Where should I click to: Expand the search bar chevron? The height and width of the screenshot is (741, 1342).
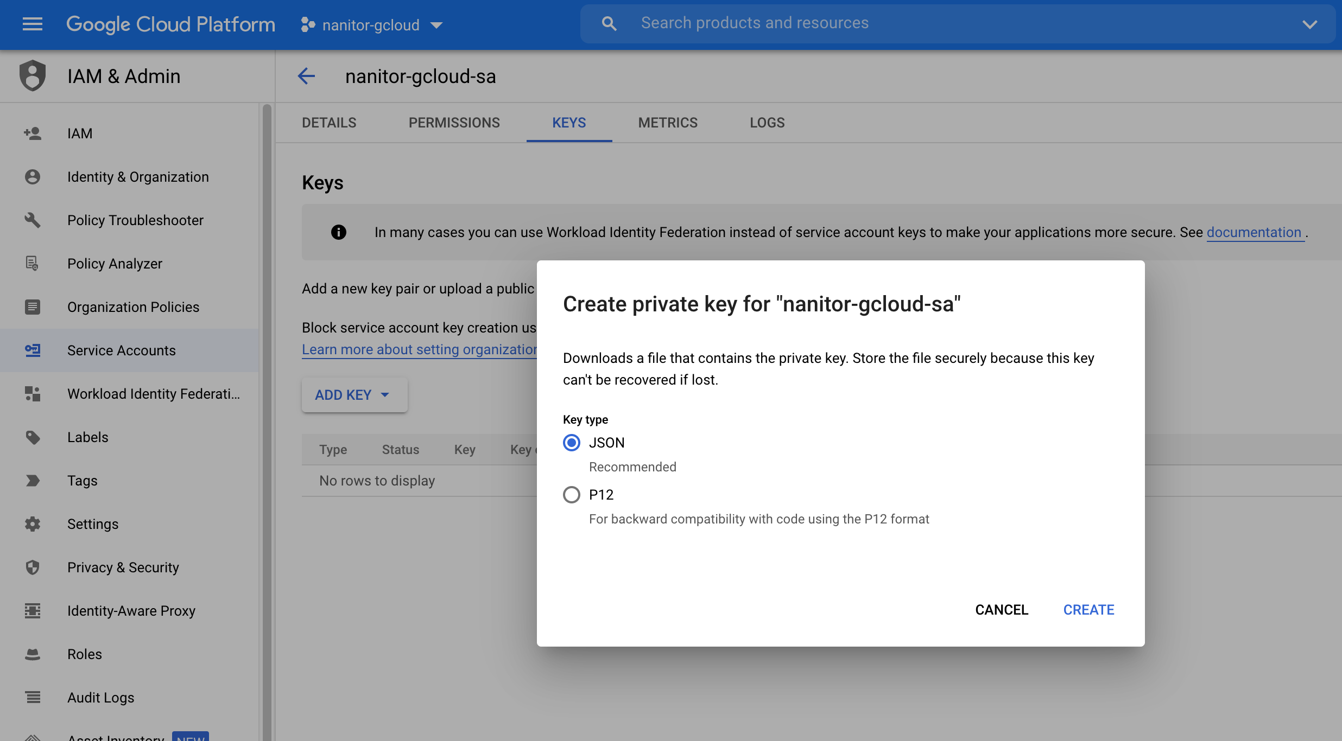(x=1309, y=24)
